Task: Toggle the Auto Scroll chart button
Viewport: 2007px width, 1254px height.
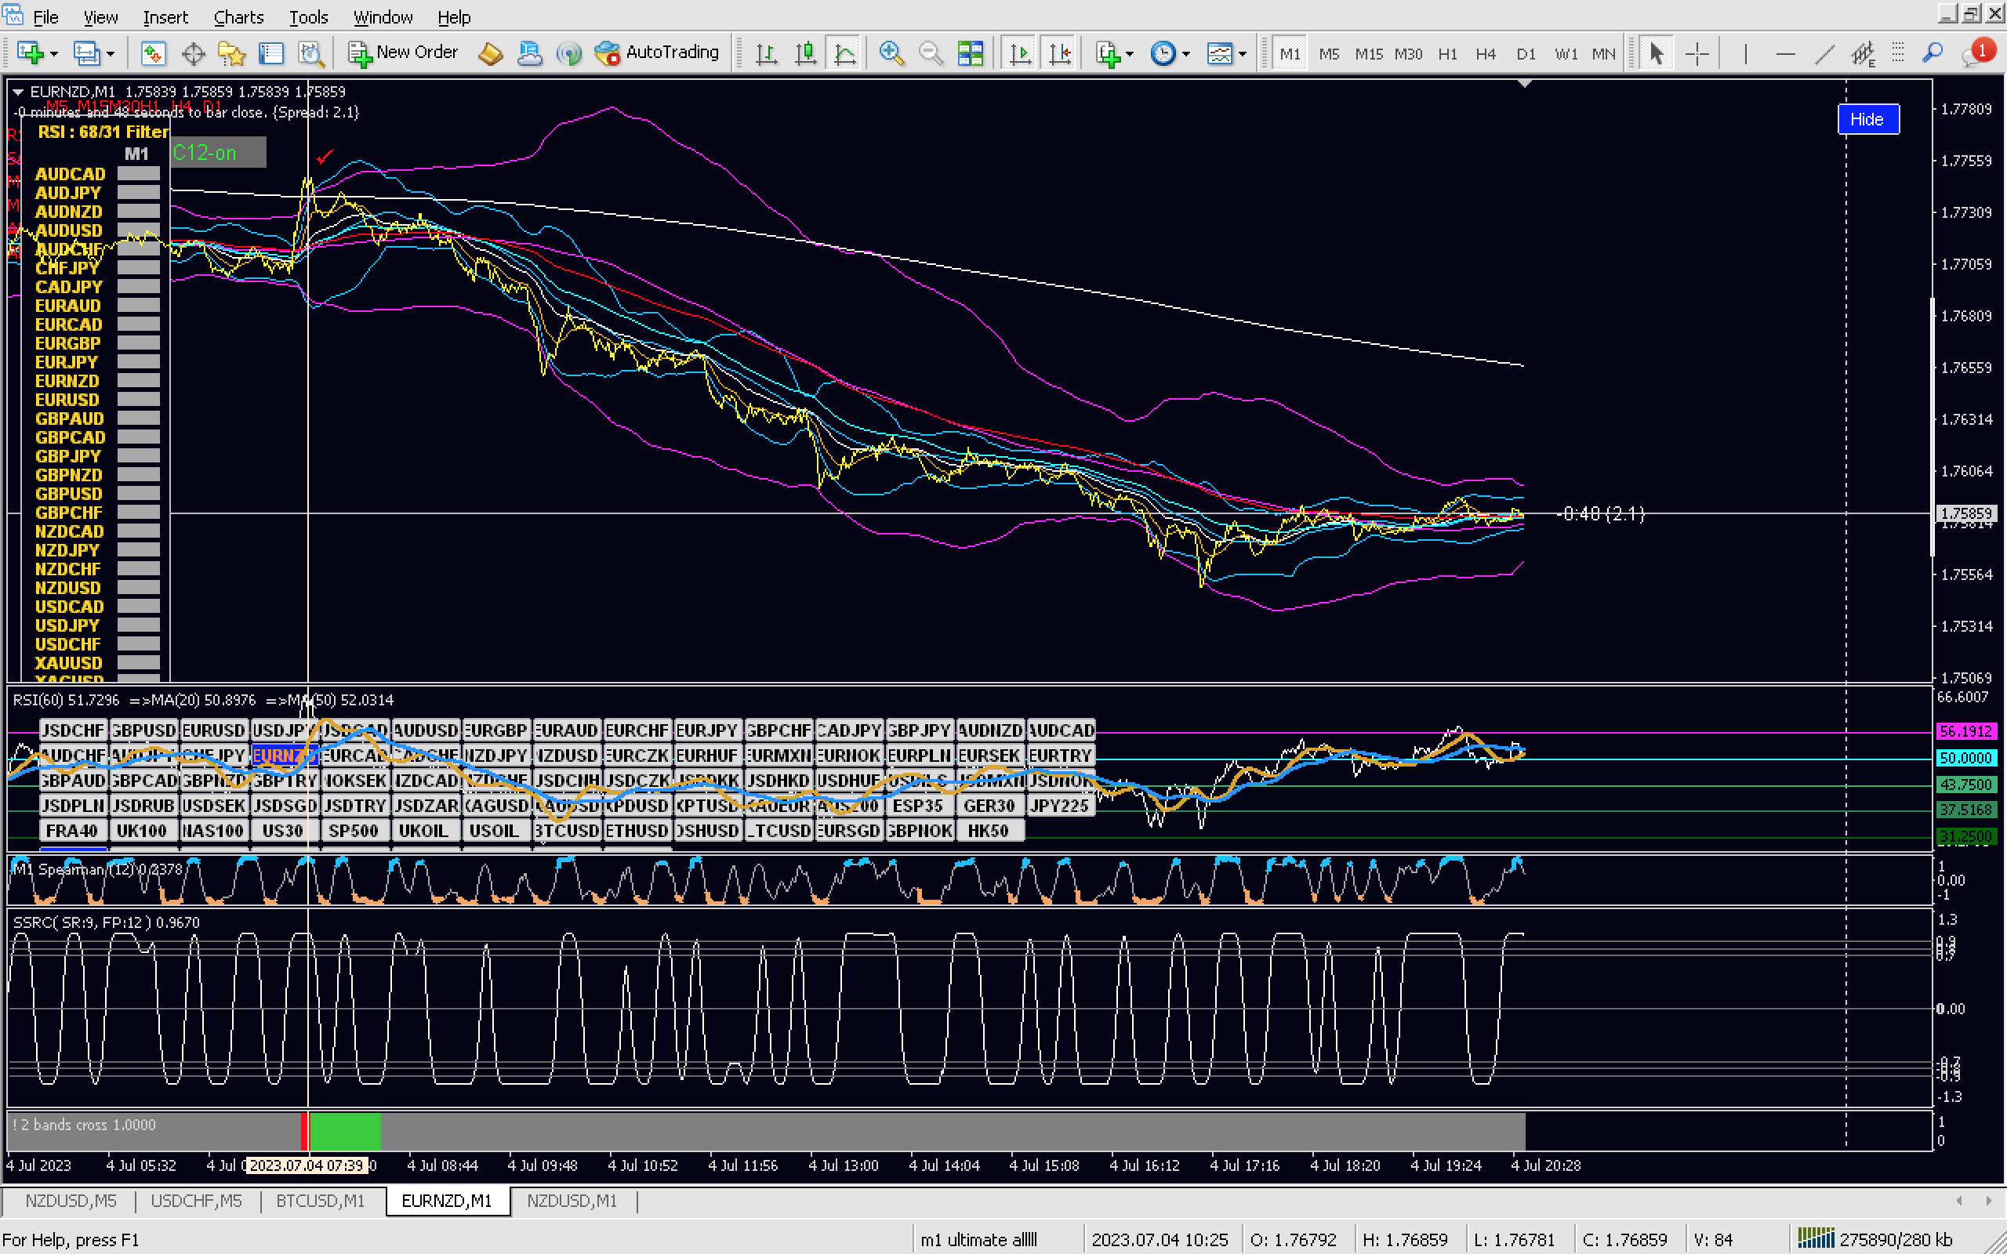Action: coord(1019,53)
